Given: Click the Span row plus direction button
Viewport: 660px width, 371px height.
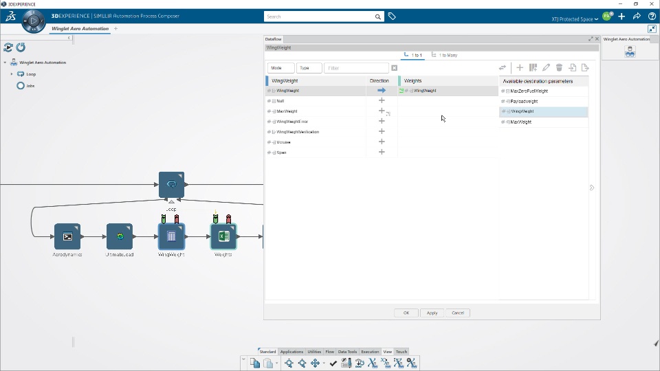Looking at the screenshot, I should (382, 152).
